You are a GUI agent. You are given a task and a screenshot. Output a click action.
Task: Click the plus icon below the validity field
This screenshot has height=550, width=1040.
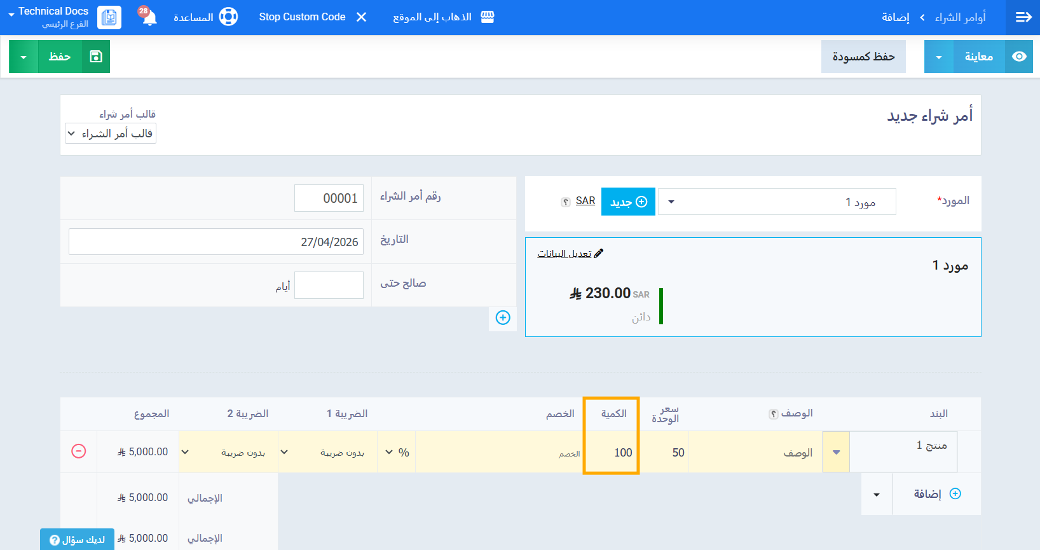pos(502,318)
